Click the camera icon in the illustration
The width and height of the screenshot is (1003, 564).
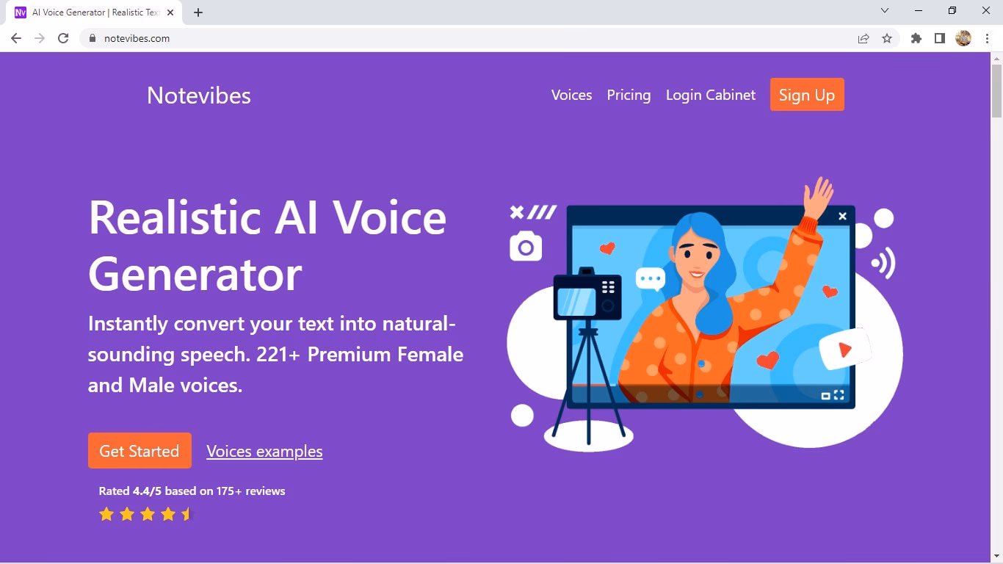[x=526, y=247]
